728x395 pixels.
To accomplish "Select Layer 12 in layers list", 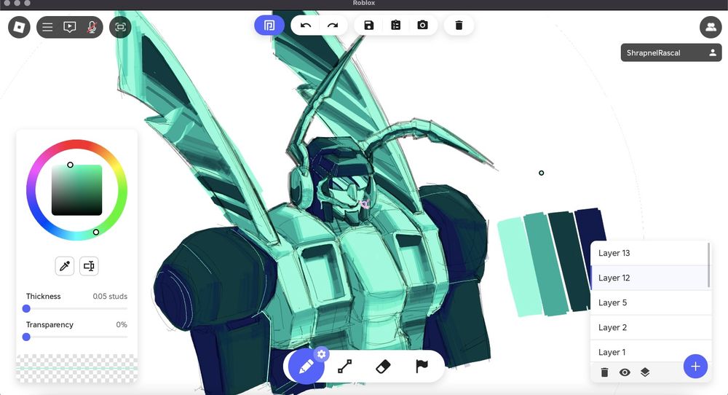I will click(649, 278).
